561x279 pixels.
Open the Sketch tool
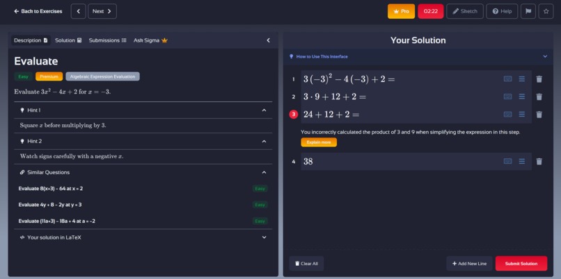click(x=465, y=11)
